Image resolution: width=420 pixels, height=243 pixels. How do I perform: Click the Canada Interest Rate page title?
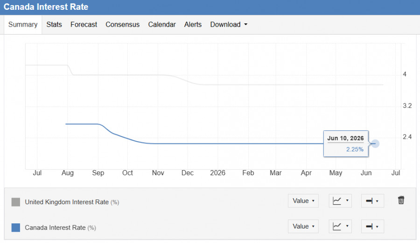46,7
